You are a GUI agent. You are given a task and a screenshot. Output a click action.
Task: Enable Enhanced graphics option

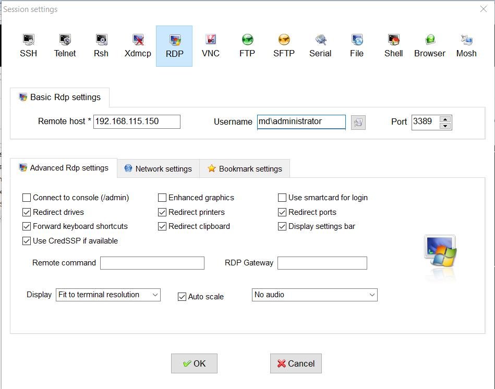[x=162, y=198]
